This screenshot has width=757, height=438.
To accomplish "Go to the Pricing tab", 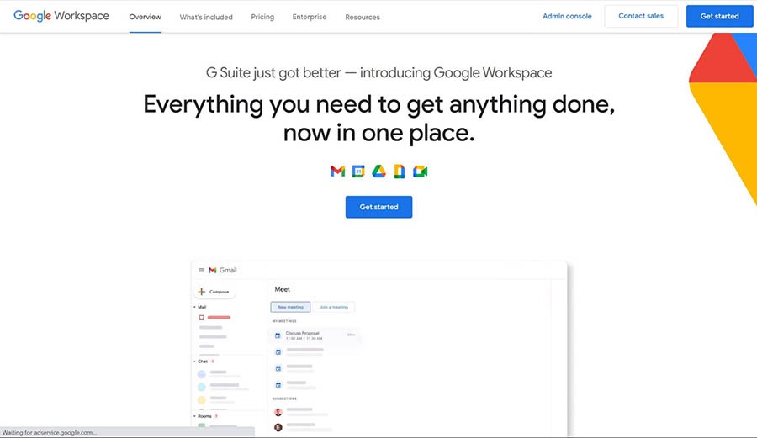I will (262, 17).
